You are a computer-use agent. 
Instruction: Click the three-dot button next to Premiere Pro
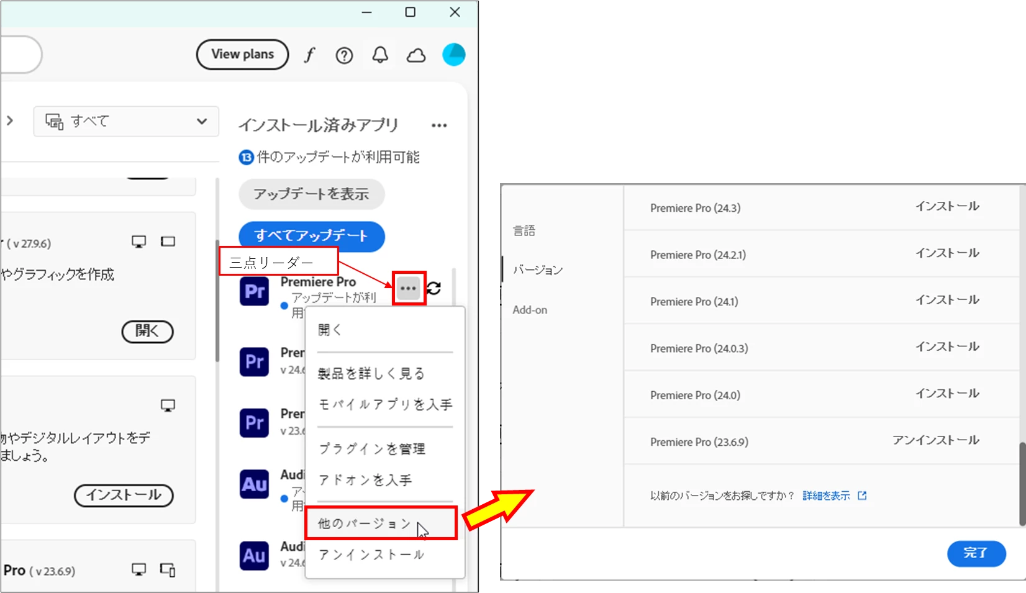click(408, 288)
